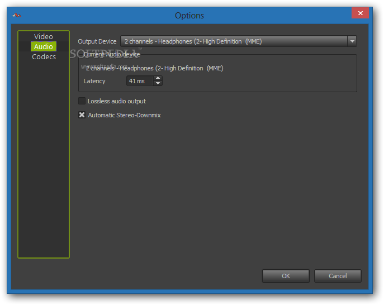Select the Audio options section
Viewport: 384px width, 305px height.
44,46
